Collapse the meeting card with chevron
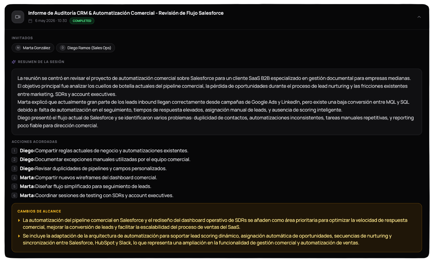 (x=419, y=17)
